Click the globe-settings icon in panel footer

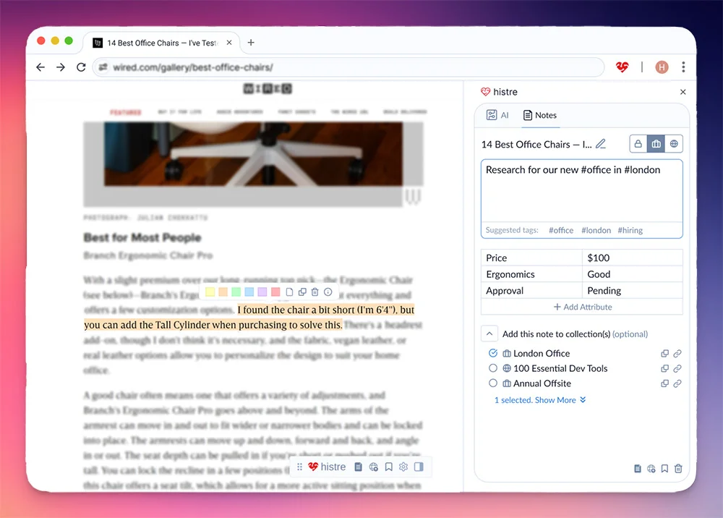pos(651,469)
